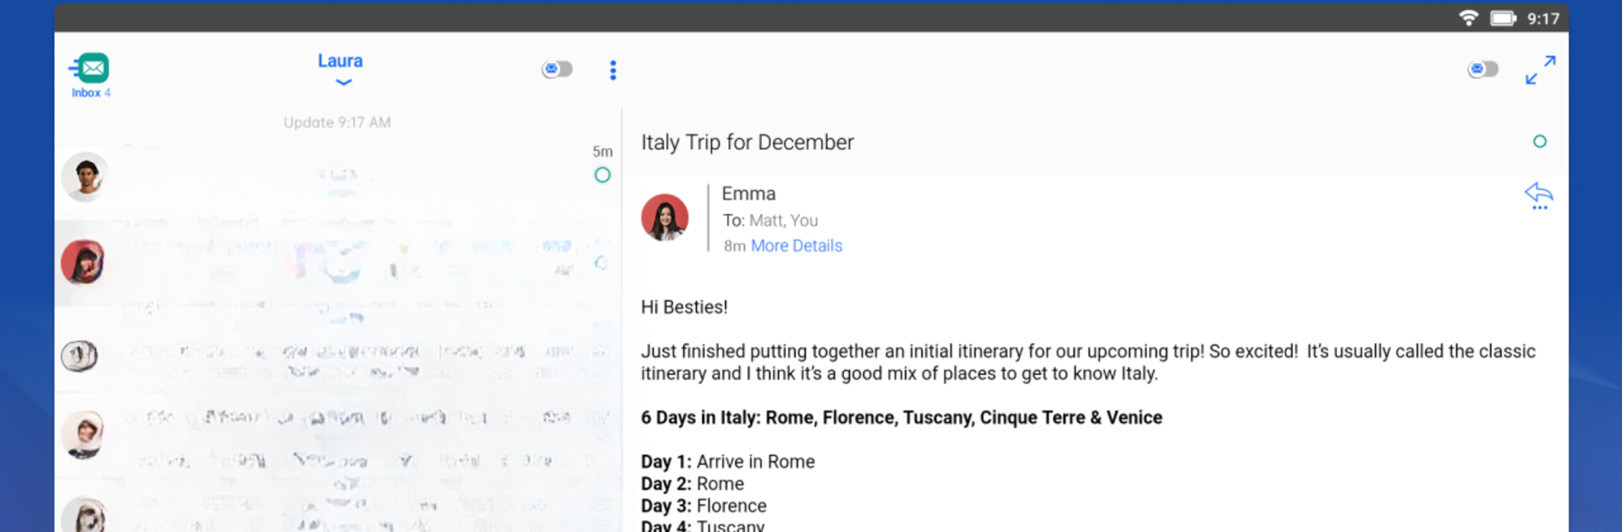The image size is (1622, 532).
Task: Mark Italy Trip email with the circle indicator
Action: click(x=1539, y=142)
